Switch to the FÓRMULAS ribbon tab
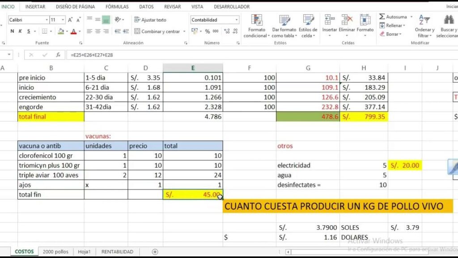Image resolution: width=458 pixels, height=258 pixels. 117,7
